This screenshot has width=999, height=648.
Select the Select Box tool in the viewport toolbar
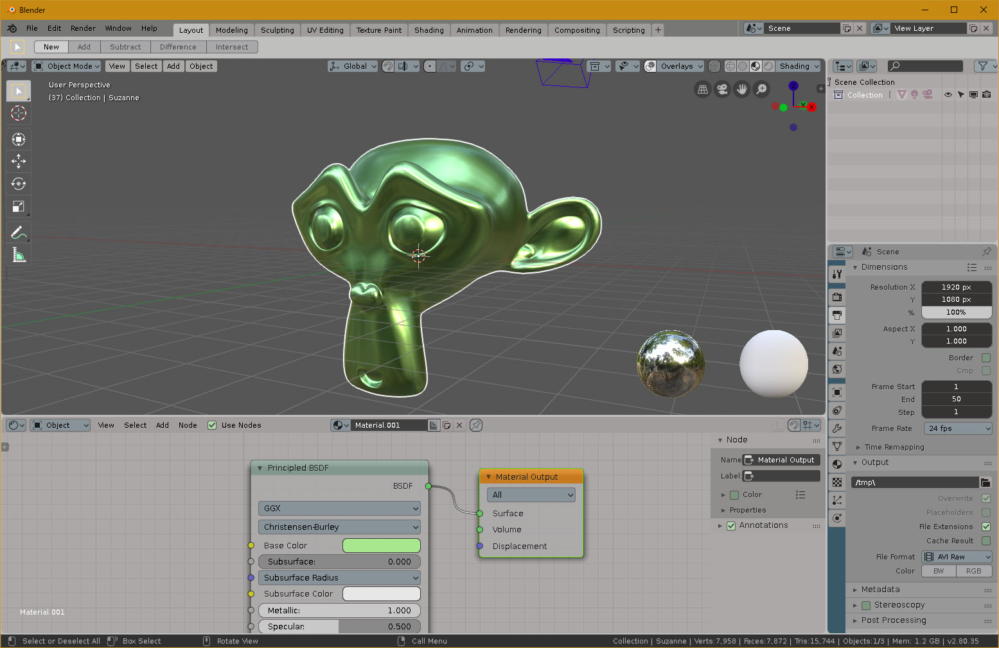pyautogui.click(x=19, y=91)
